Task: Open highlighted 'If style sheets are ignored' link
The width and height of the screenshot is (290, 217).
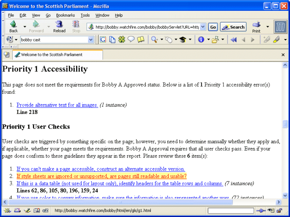Action: (102, 176)
